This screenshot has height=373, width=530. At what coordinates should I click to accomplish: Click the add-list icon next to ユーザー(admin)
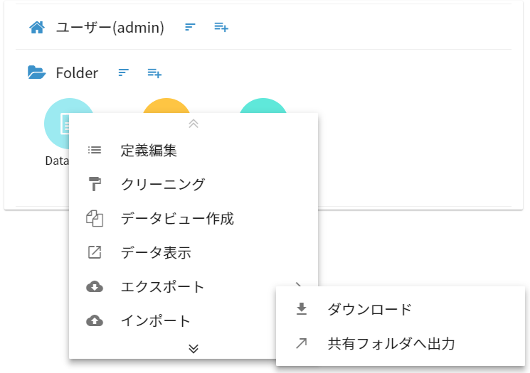[221, 28]
